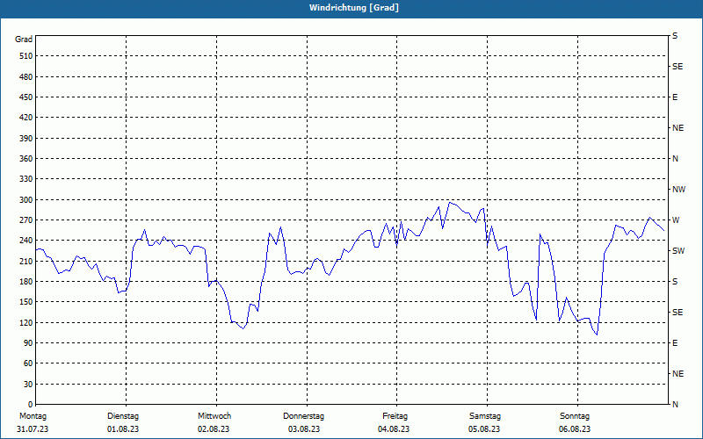Pick the 'Sonntag' day label
Image resolution: width=703 pixels, height=439 pixels.
575,416
